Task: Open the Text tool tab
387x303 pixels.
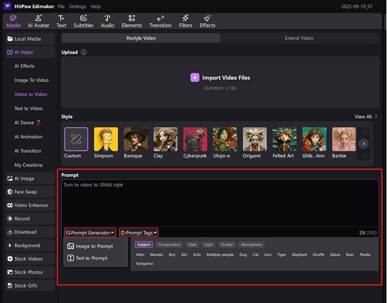Action: tap(61, 21)
